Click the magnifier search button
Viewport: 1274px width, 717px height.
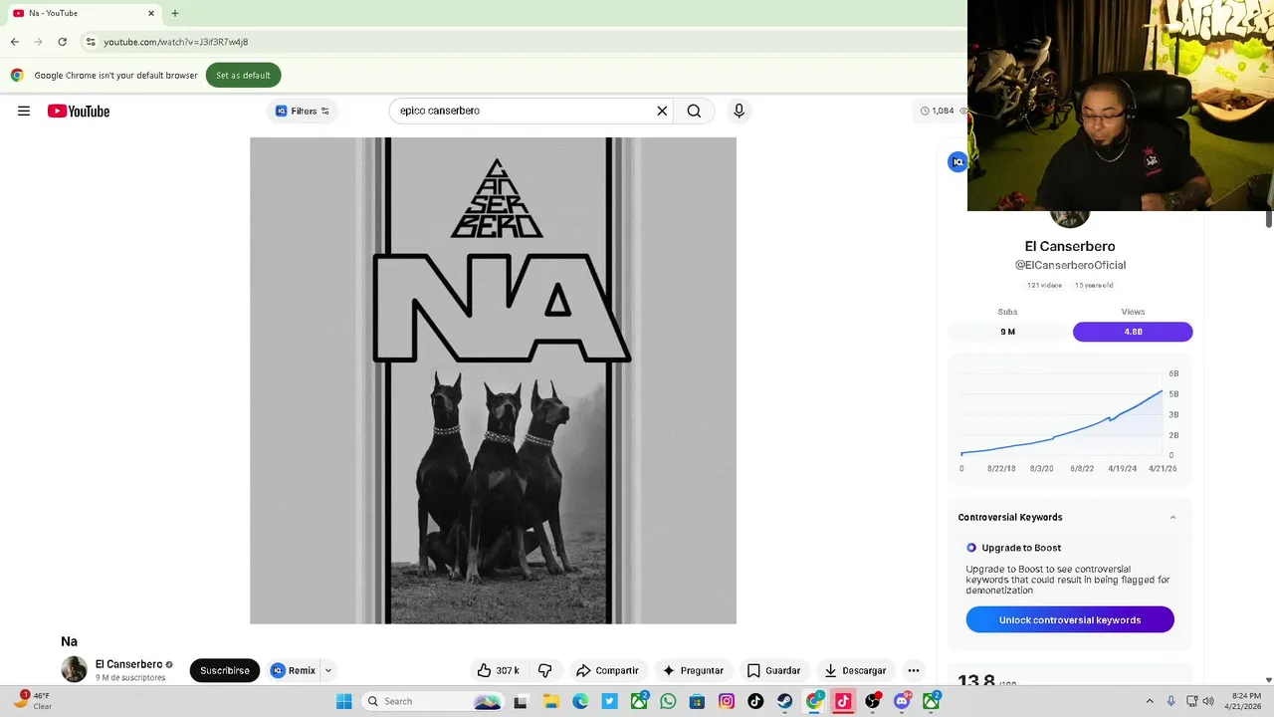(x=694, y=111)
